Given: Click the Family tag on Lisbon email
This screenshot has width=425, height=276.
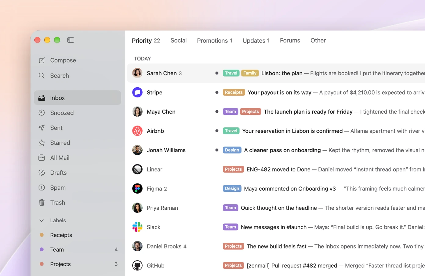Looking at the screenshot, I should [250, 73].
